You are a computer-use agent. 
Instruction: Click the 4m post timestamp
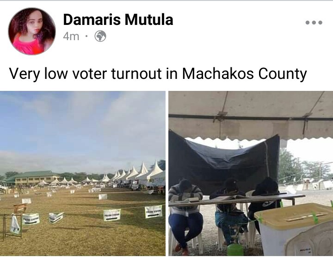coord(71,36)
